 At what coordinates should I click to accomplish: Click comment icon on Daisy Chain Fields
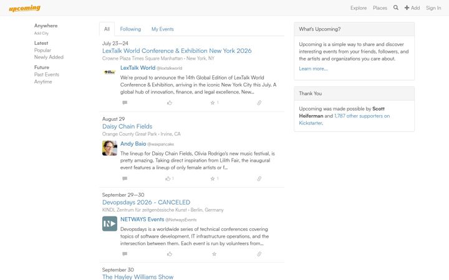125,179
